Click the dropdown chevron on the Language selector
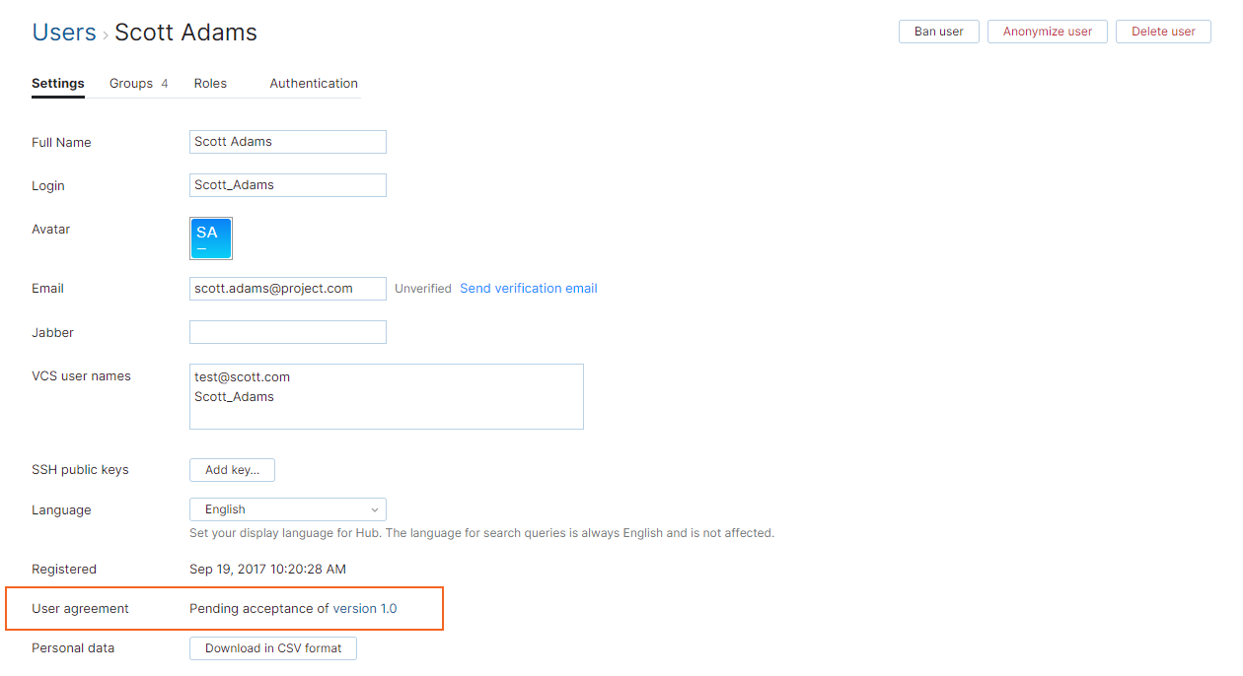Image resolution: width=1243 pixels, height=676 pixels. point(374,508)
